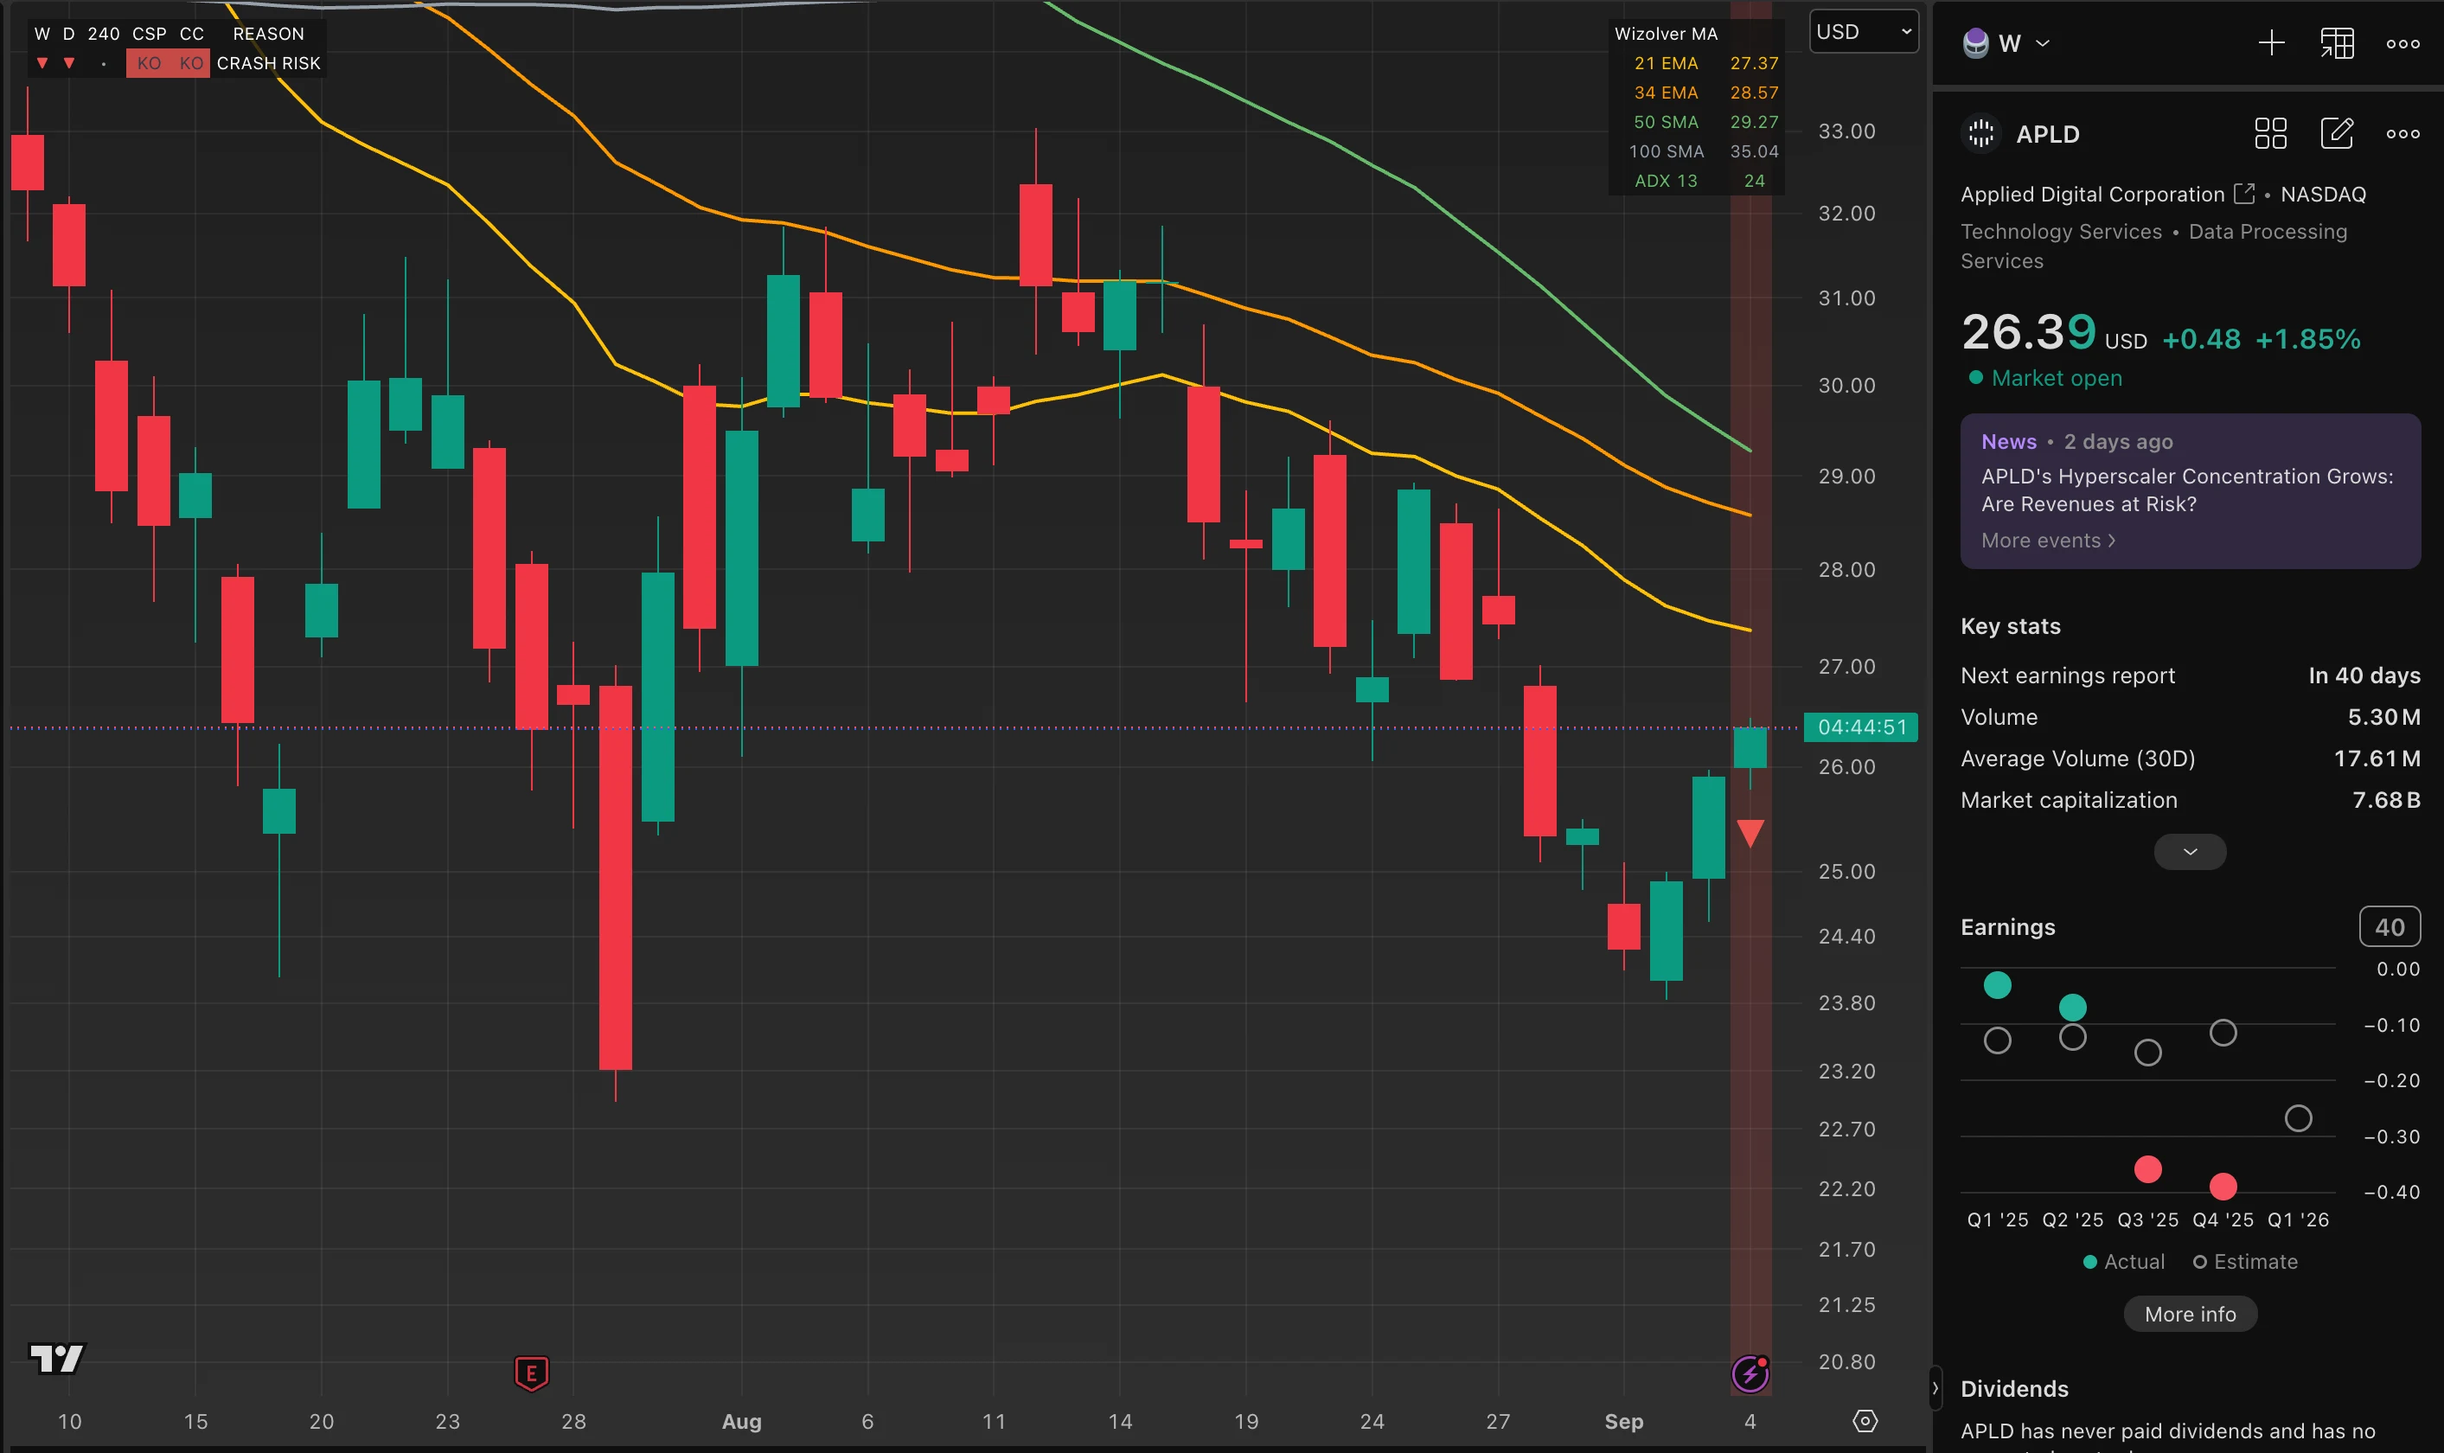Click the lightning event marker near Sep 4
Image resolution: width=2444 pixels, height=1453 pixels.
click(1750, 1373)
